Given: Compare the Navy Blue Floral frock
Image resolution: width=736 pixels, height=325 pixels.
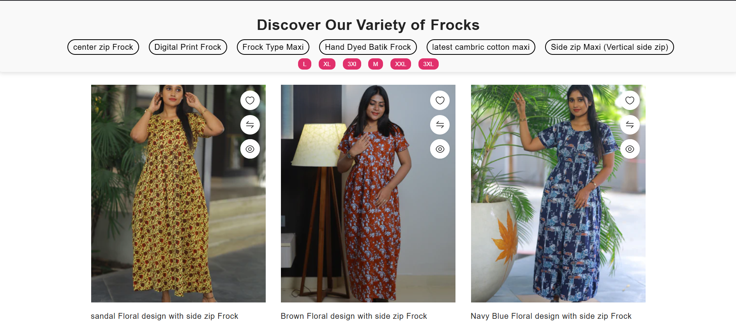Looking at the screenshot, I should pos(630,125).
